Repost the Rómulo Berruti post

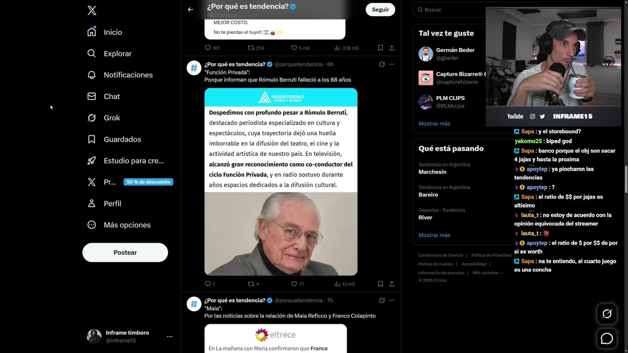[253, 284]
